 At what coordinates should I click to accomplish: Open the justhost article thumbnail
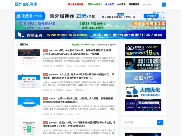[x=29, y=81]
